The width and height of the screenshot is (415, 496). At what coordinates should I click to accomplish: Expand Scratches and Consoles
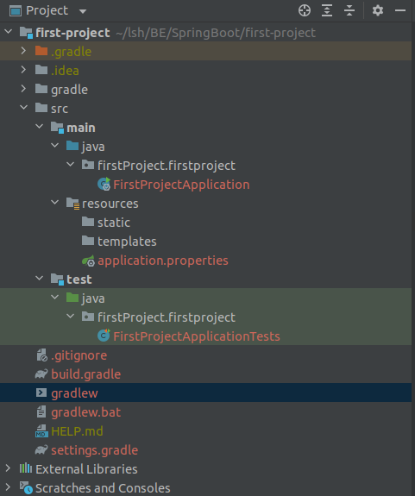coord(8,487)
